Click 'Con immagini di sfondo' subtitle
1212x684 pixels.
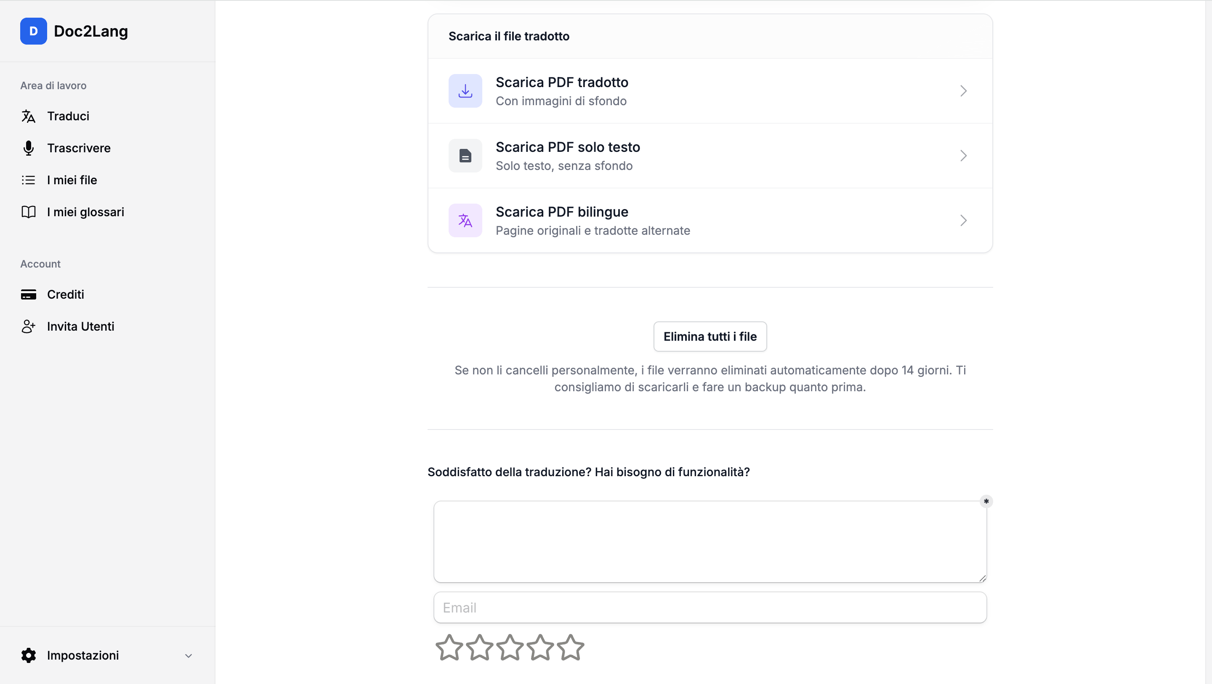pyautogui.click(x=561, y=101)
